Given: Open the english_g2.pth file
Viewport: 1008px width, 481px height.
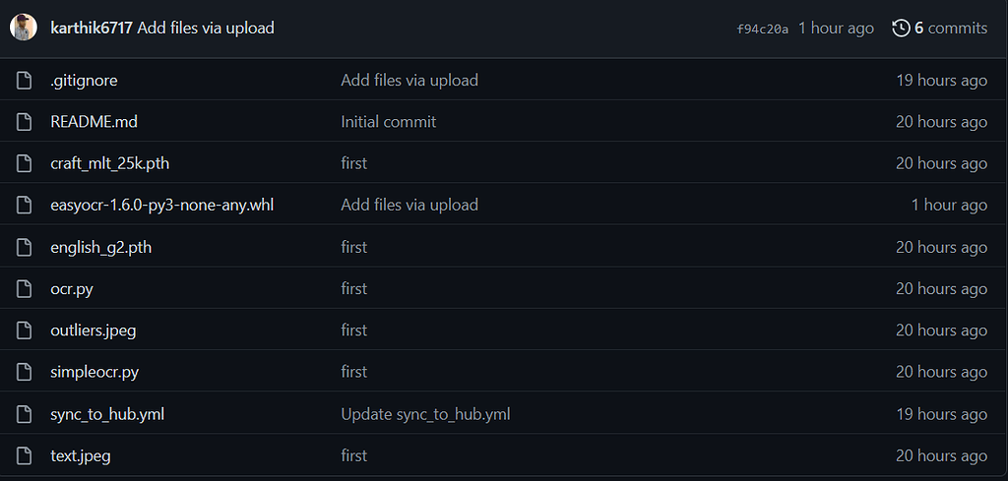Looking at the screenshot, I should click(100, 248).
